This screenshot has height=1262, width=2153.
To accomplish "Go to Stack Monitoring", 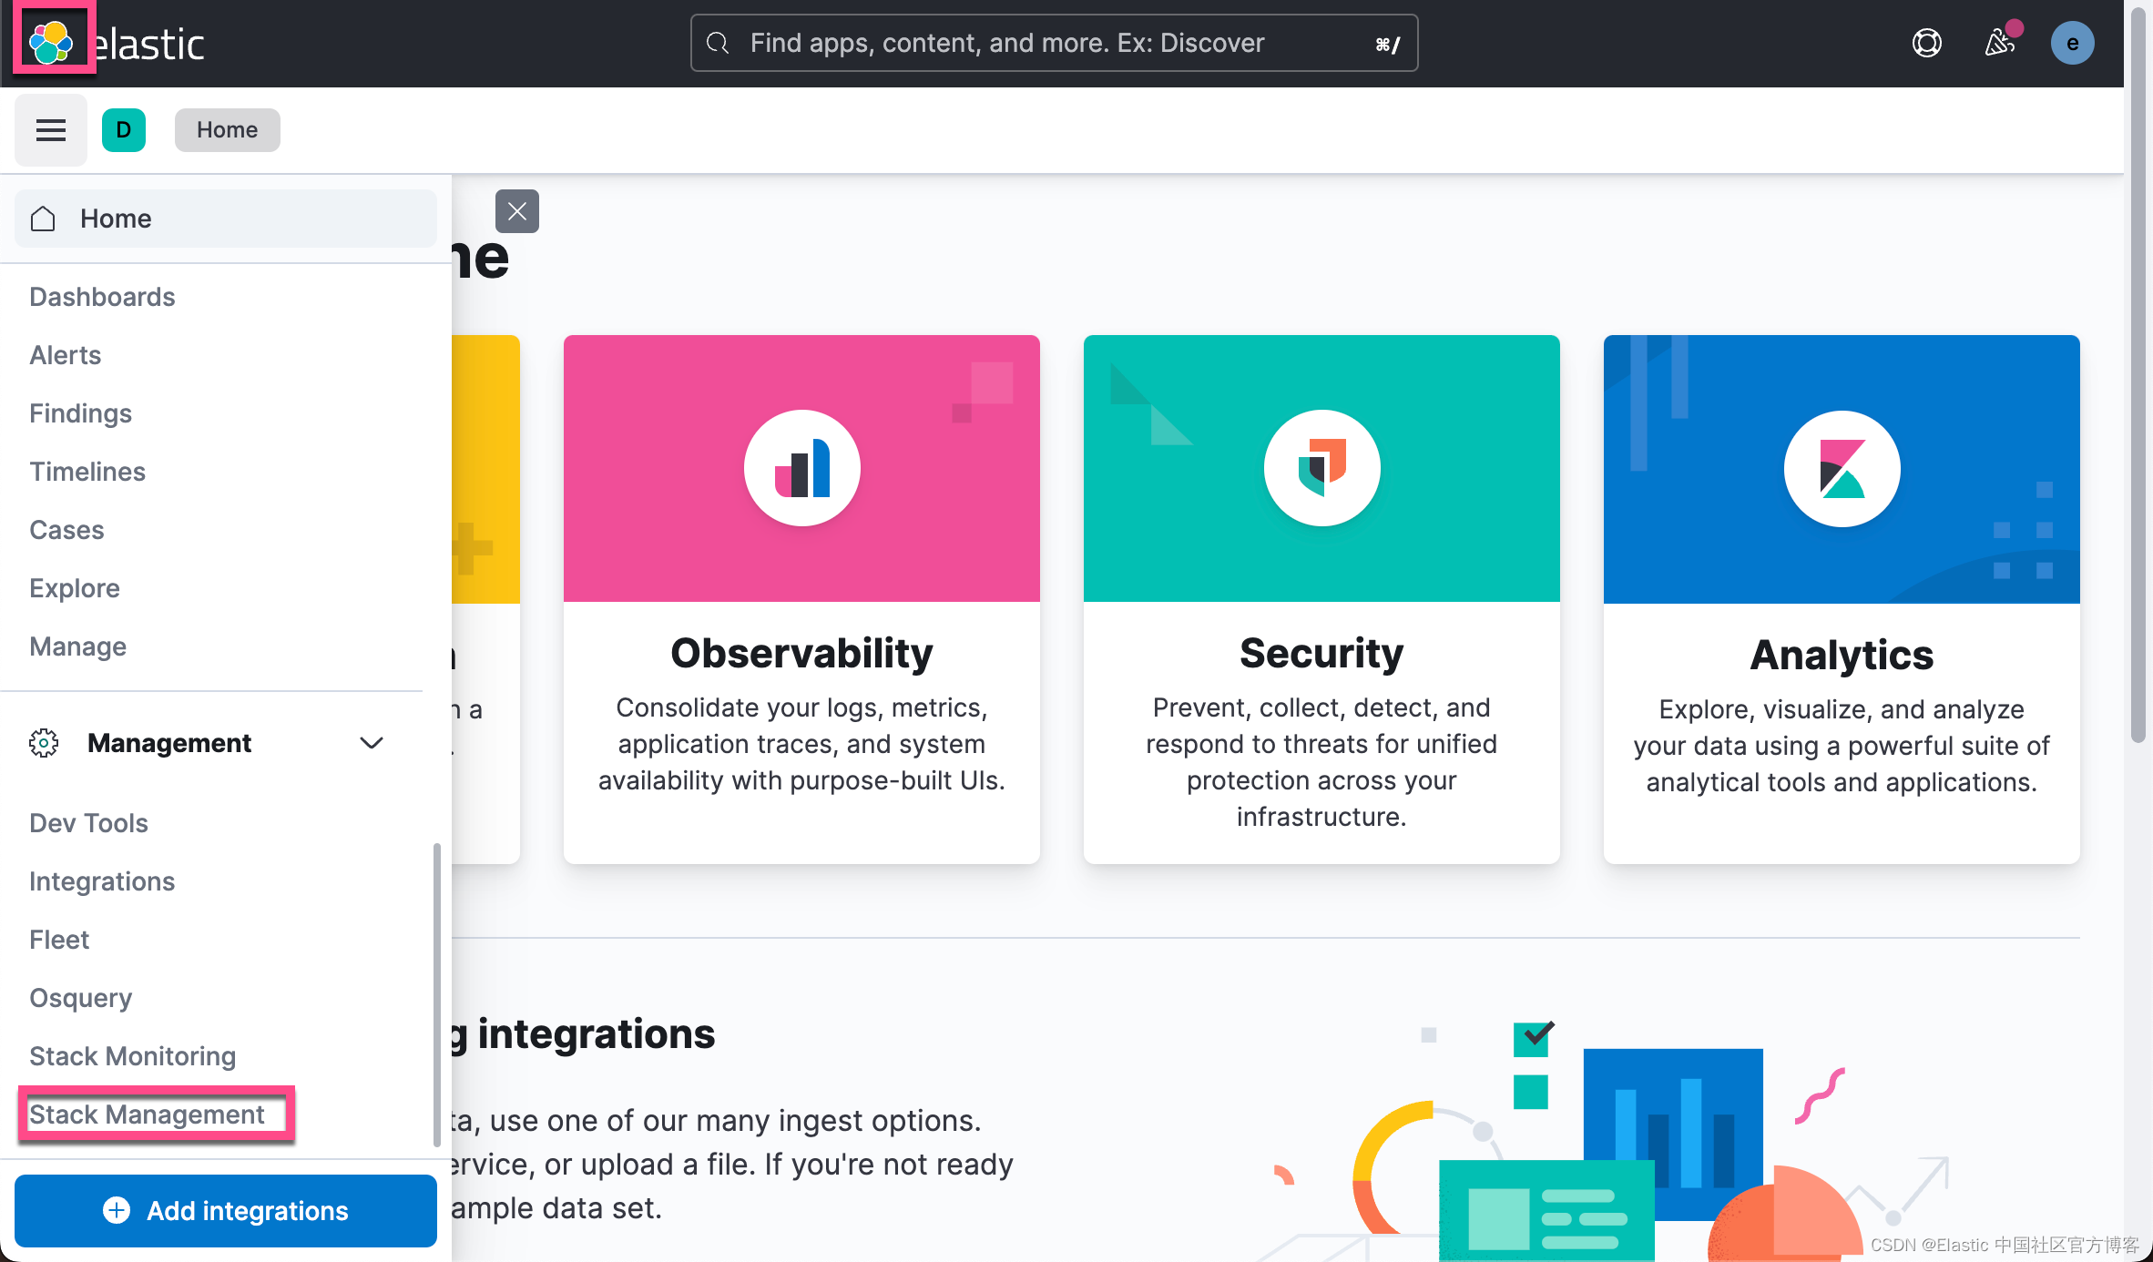I will (x=132, y=1055).
